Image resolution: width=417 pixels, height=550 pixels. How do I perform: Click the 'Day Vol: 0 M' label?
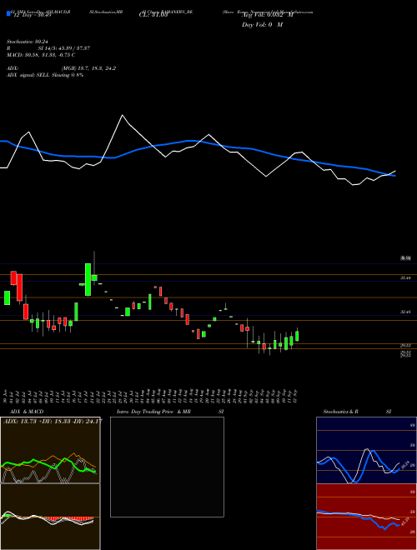tap(262, 25)
